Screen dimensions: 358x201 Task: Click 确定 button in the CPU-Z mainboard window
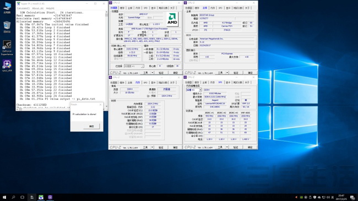tap(250, 73)
